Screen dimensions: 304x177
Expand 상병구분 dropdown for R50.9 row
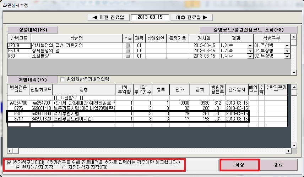click(287, 51)
